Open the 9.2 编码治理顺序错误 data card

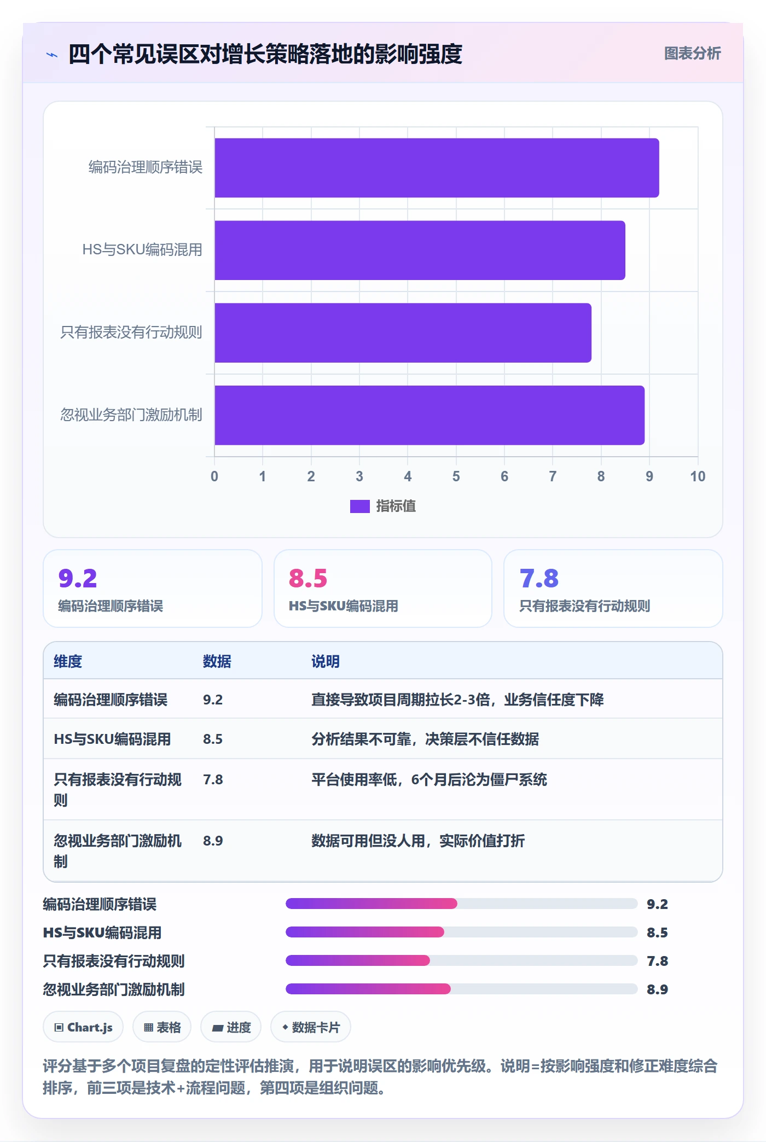pos(153,589)
